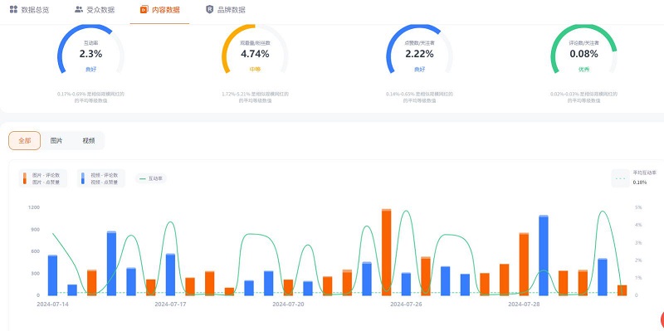The height and width of the screenshot is (331, 664).
Task: Toggle the green 互动率 line legend
Action: pos(151,178)
